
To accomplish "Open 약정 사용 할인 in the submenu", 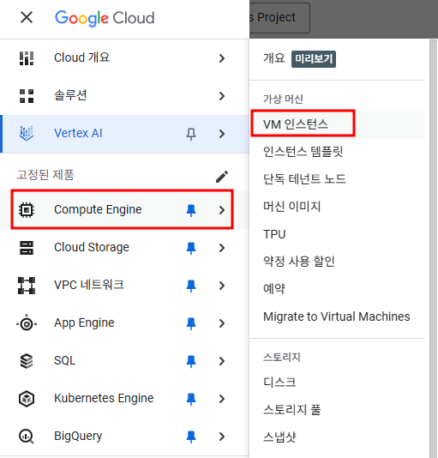I will (x=337, y=262).
